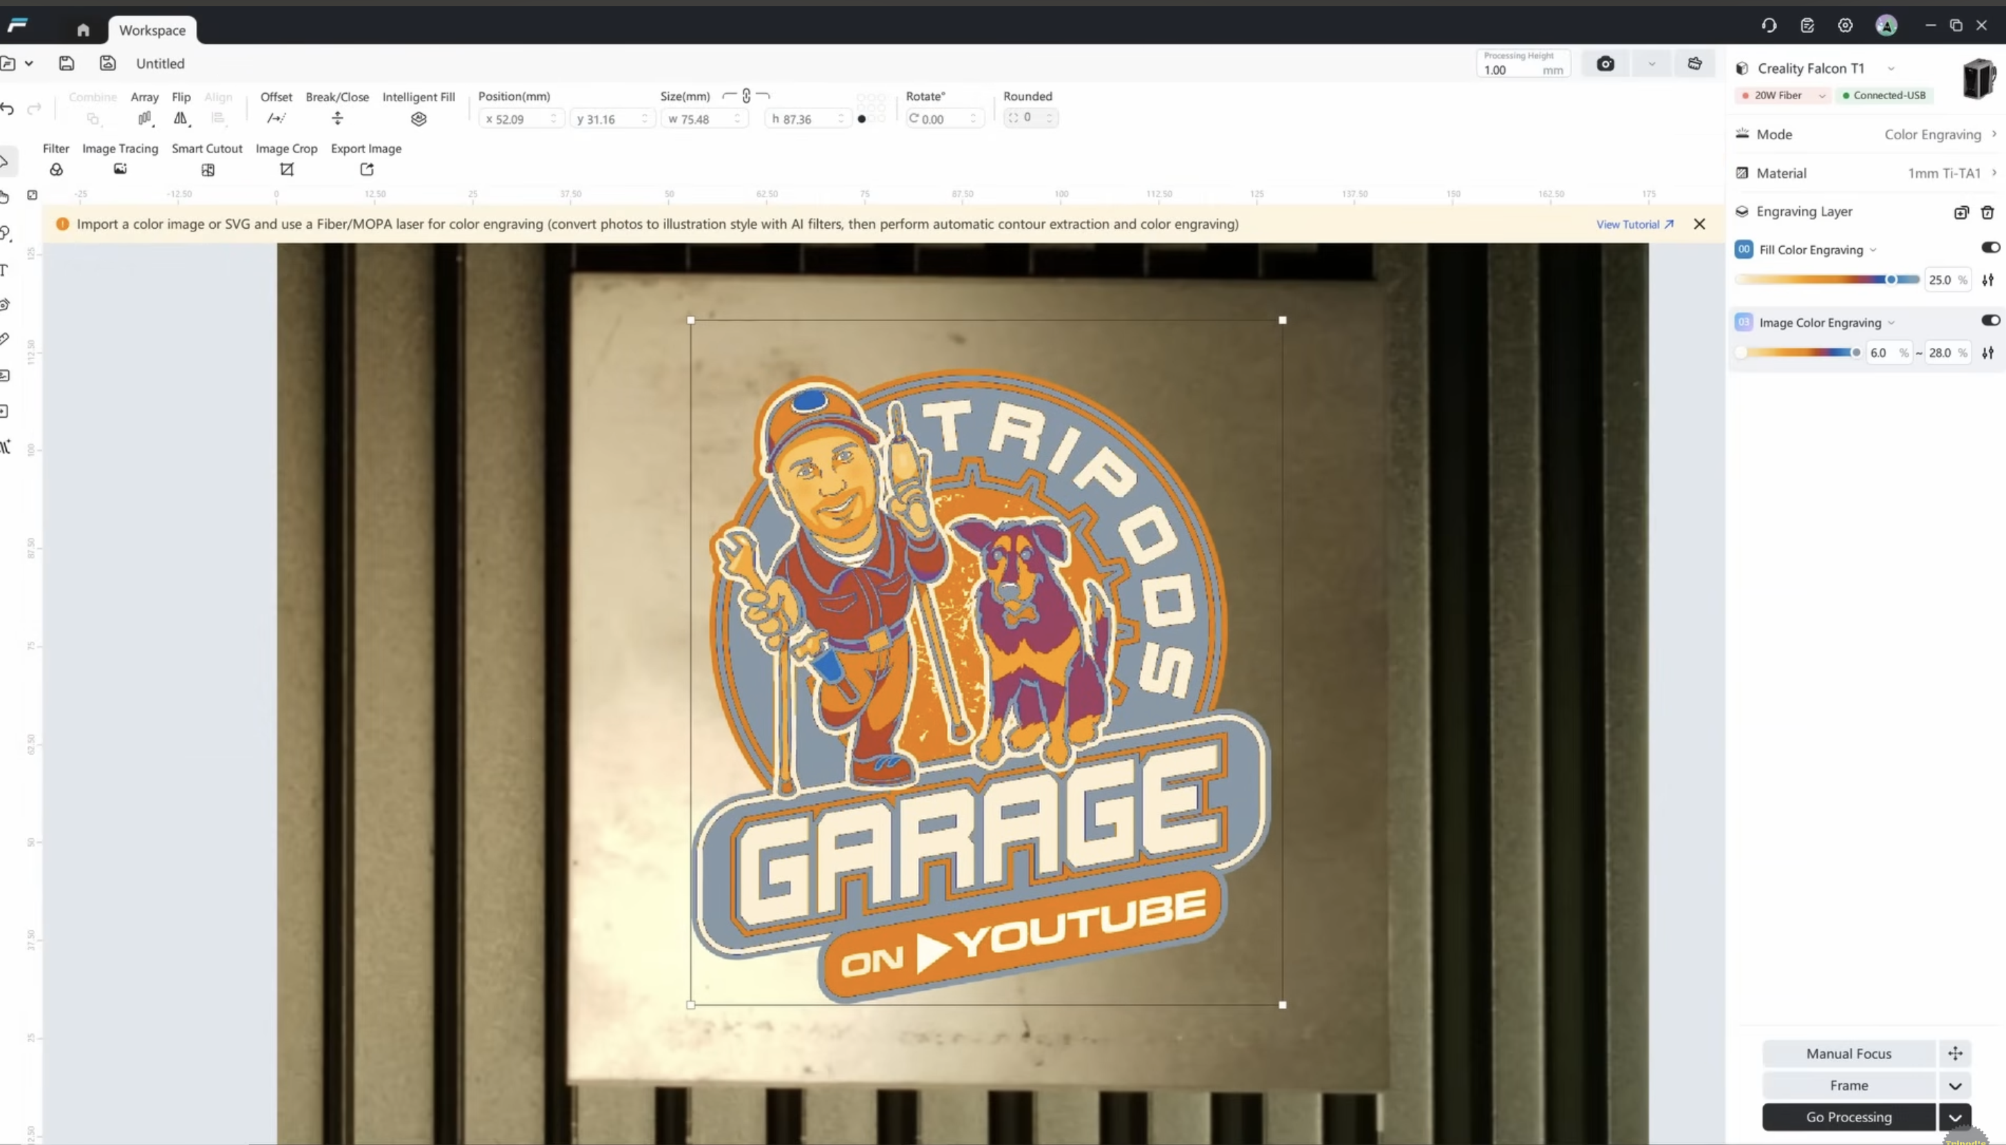Undo the last action

click(x=8, y=108)
